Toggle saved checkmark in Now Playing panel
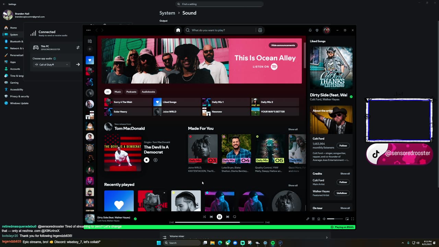The height and width of the screenshot is (247, 439). coord(351,97)
